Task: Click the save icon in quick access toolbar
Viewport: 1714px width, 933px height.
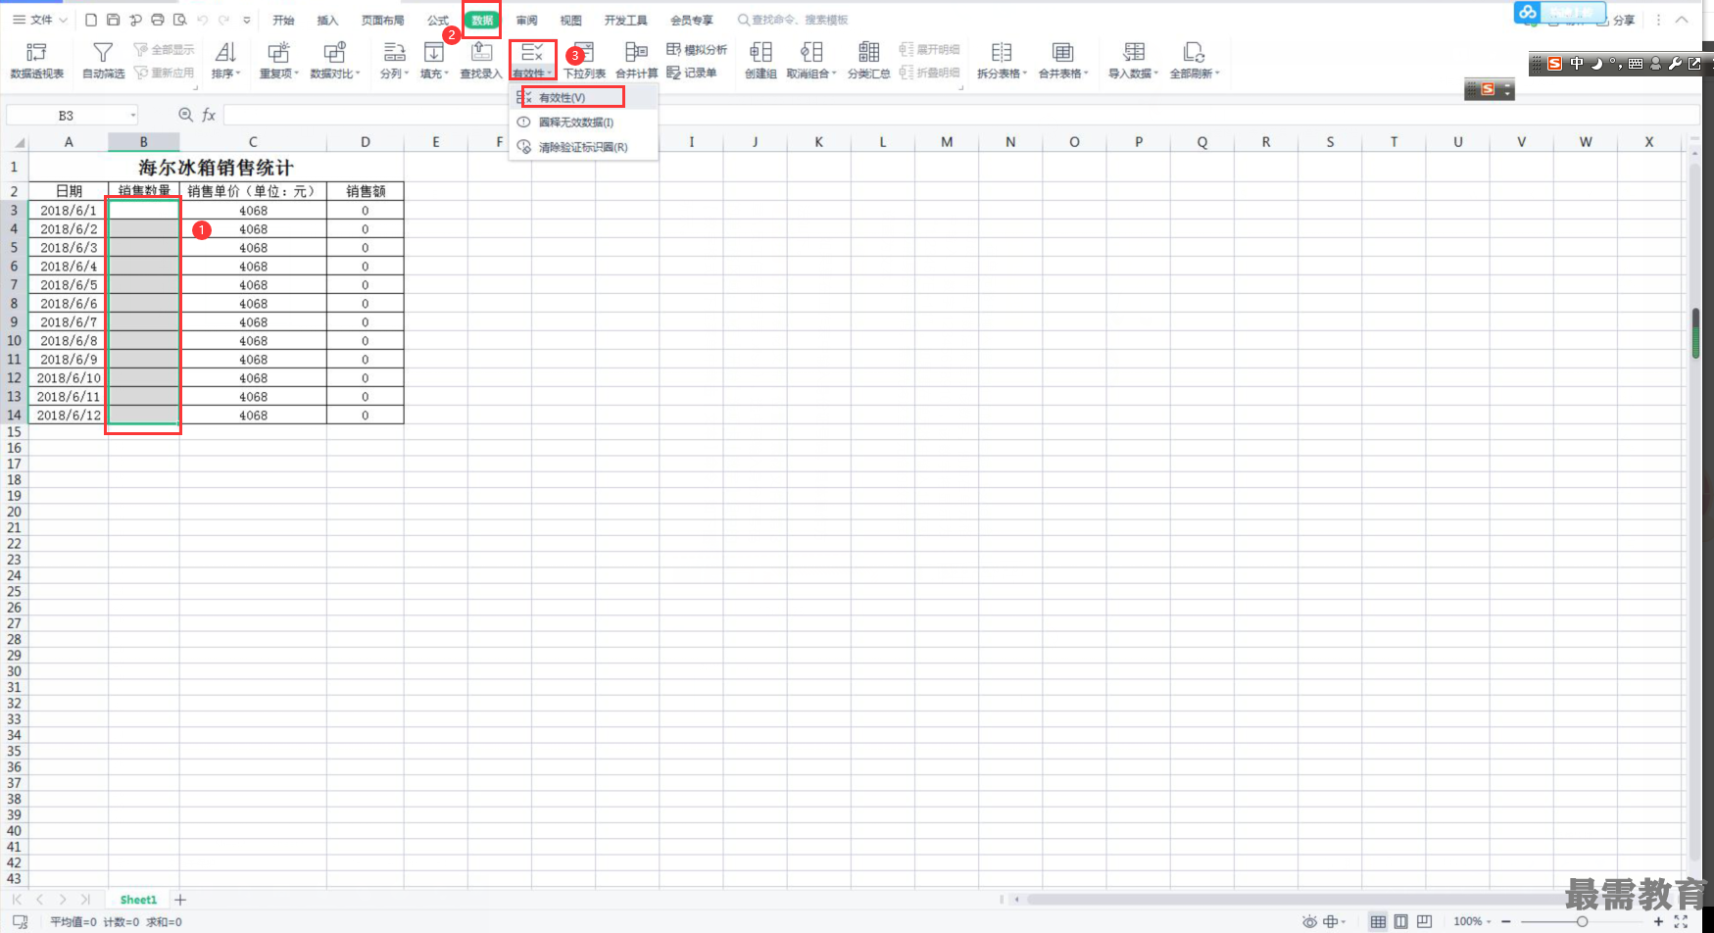Action: 113,20
